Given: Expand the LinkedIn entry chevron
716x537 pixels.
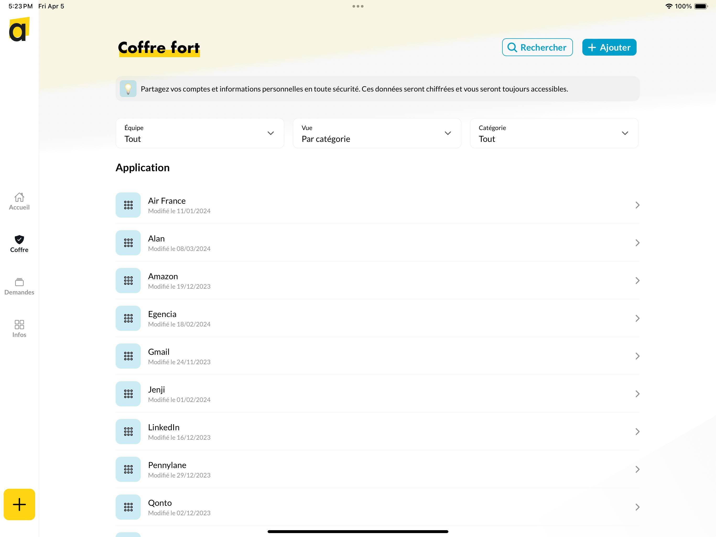Looking at the screenshot, I should pyautogui.click(x=637, y=432).
